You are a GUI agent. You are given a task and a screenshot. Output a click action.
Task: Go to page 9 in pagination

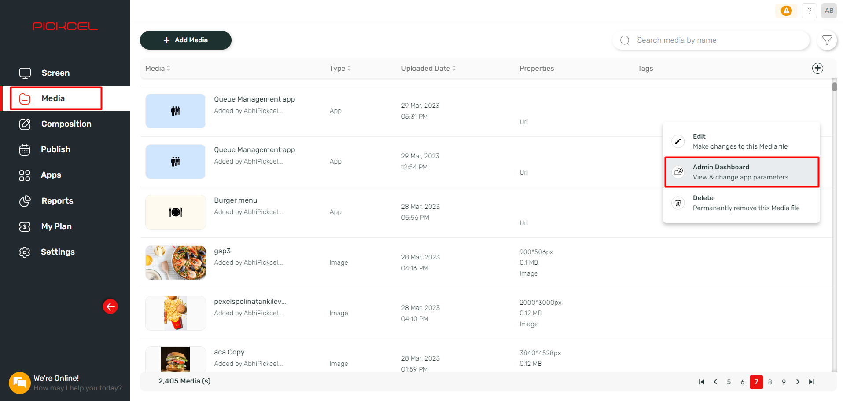(x=784, y=382)
